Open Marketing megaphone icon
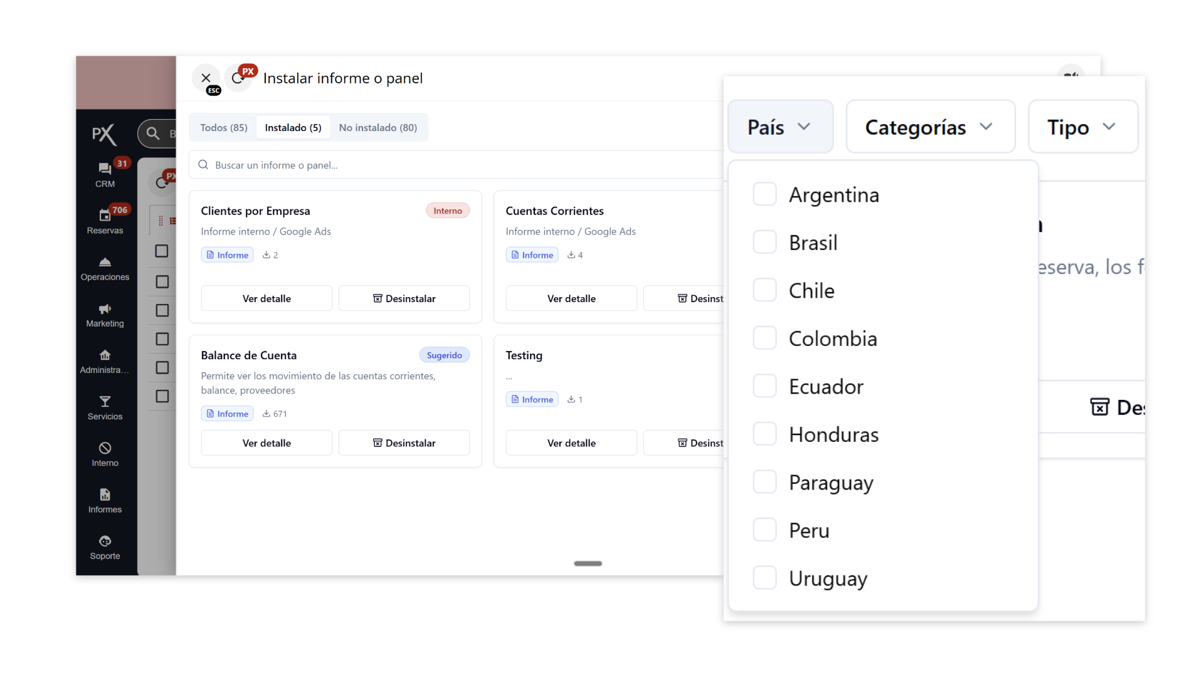 (x=105, y=309)
